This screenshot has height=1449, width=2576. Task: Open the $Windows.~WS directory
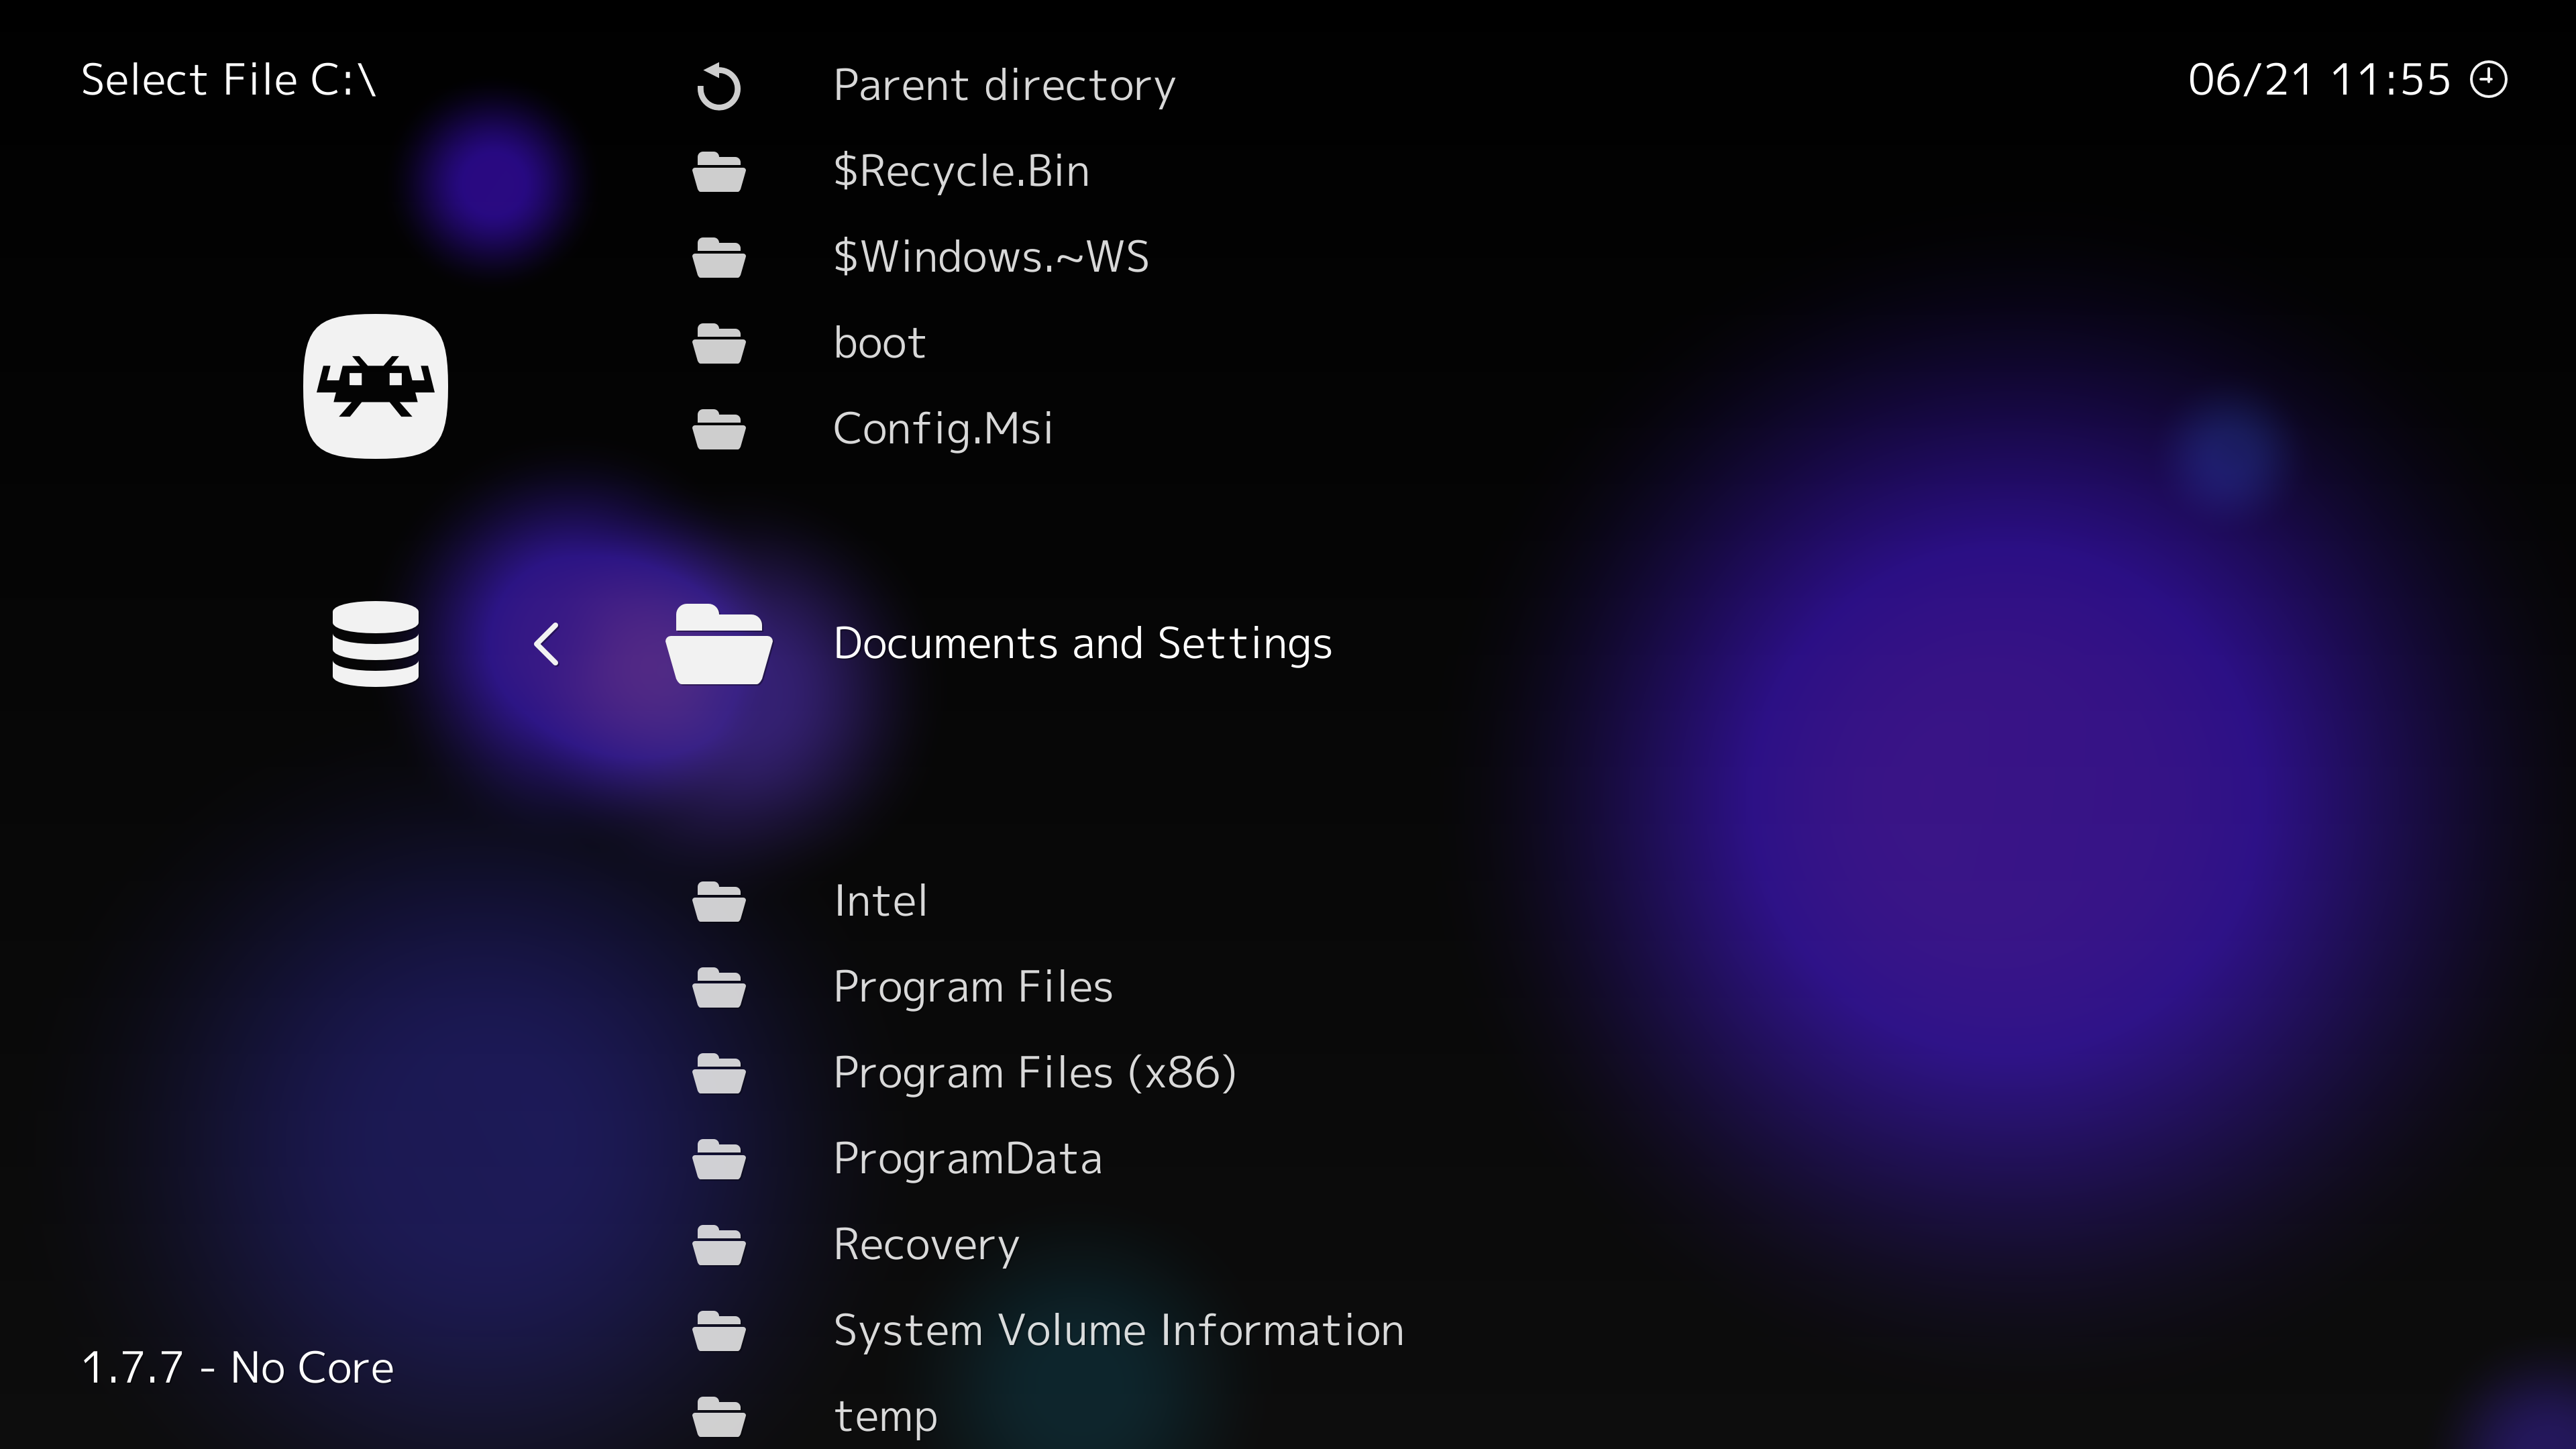pyautogui.click(x=991, y=257)
